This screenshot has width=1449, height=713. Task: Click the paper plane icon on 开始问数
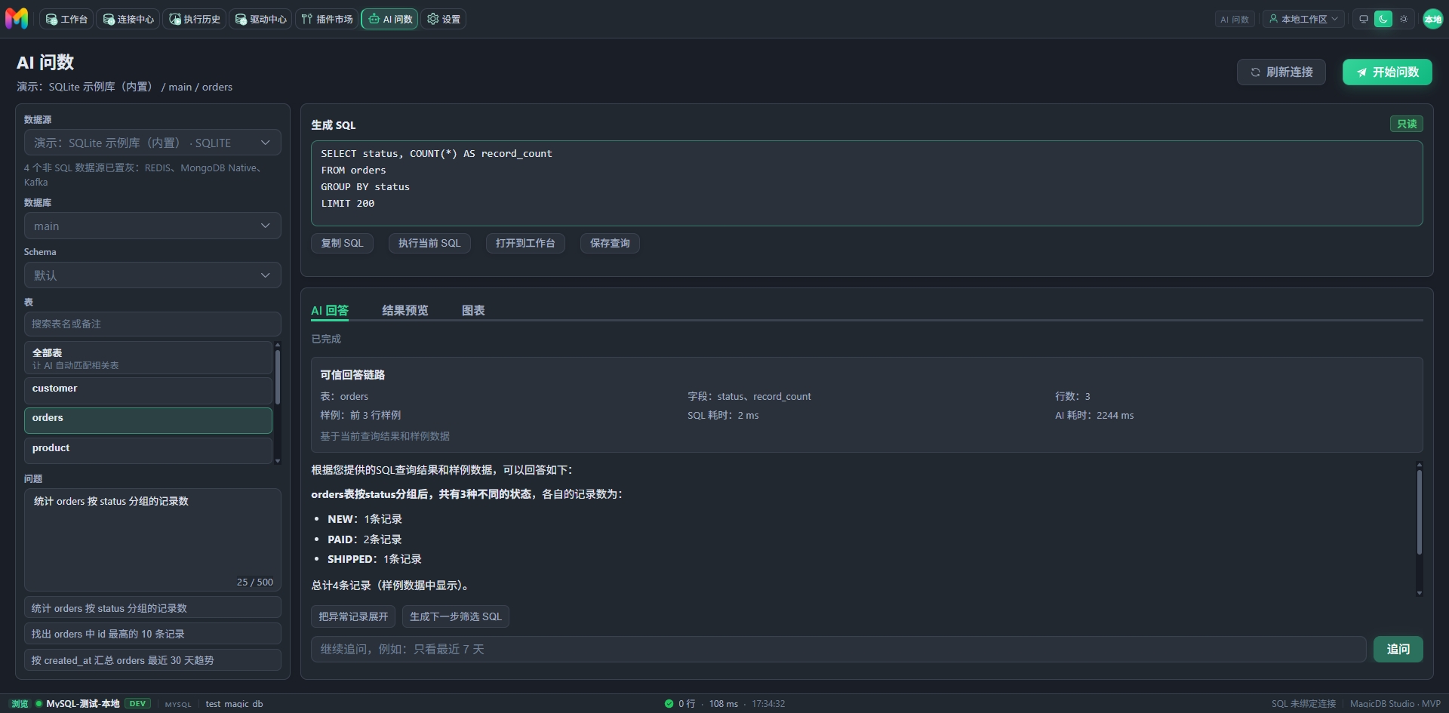pyautogui.click(x=1361, y=72)
